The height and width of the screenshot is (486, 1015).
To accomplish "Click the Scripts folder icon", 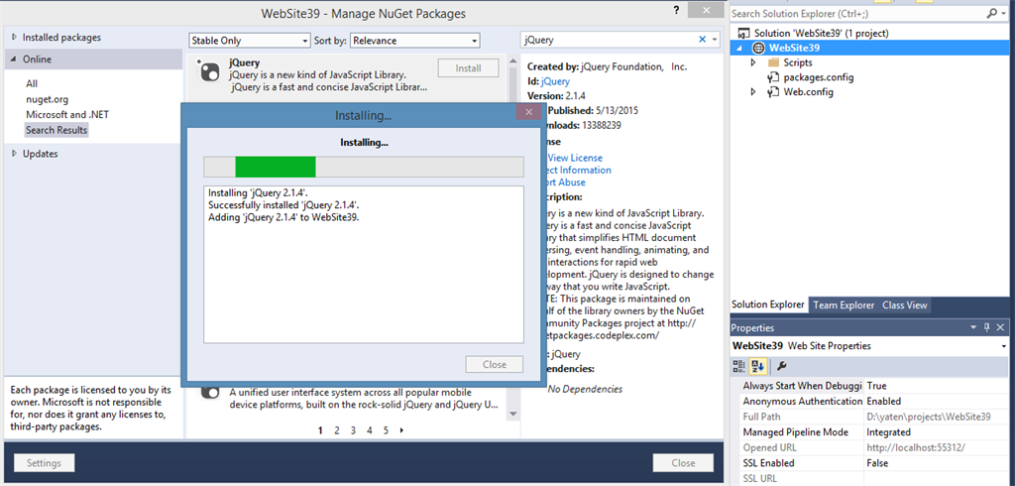I will click(x=773, y=62).
